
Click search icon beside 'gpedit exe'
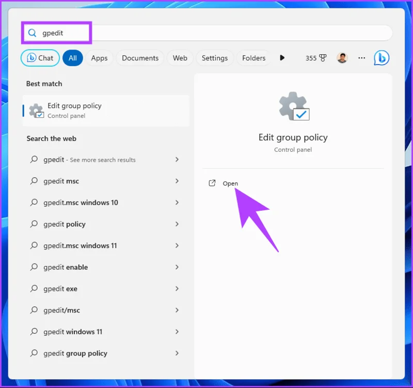click(x=34, y=288)
